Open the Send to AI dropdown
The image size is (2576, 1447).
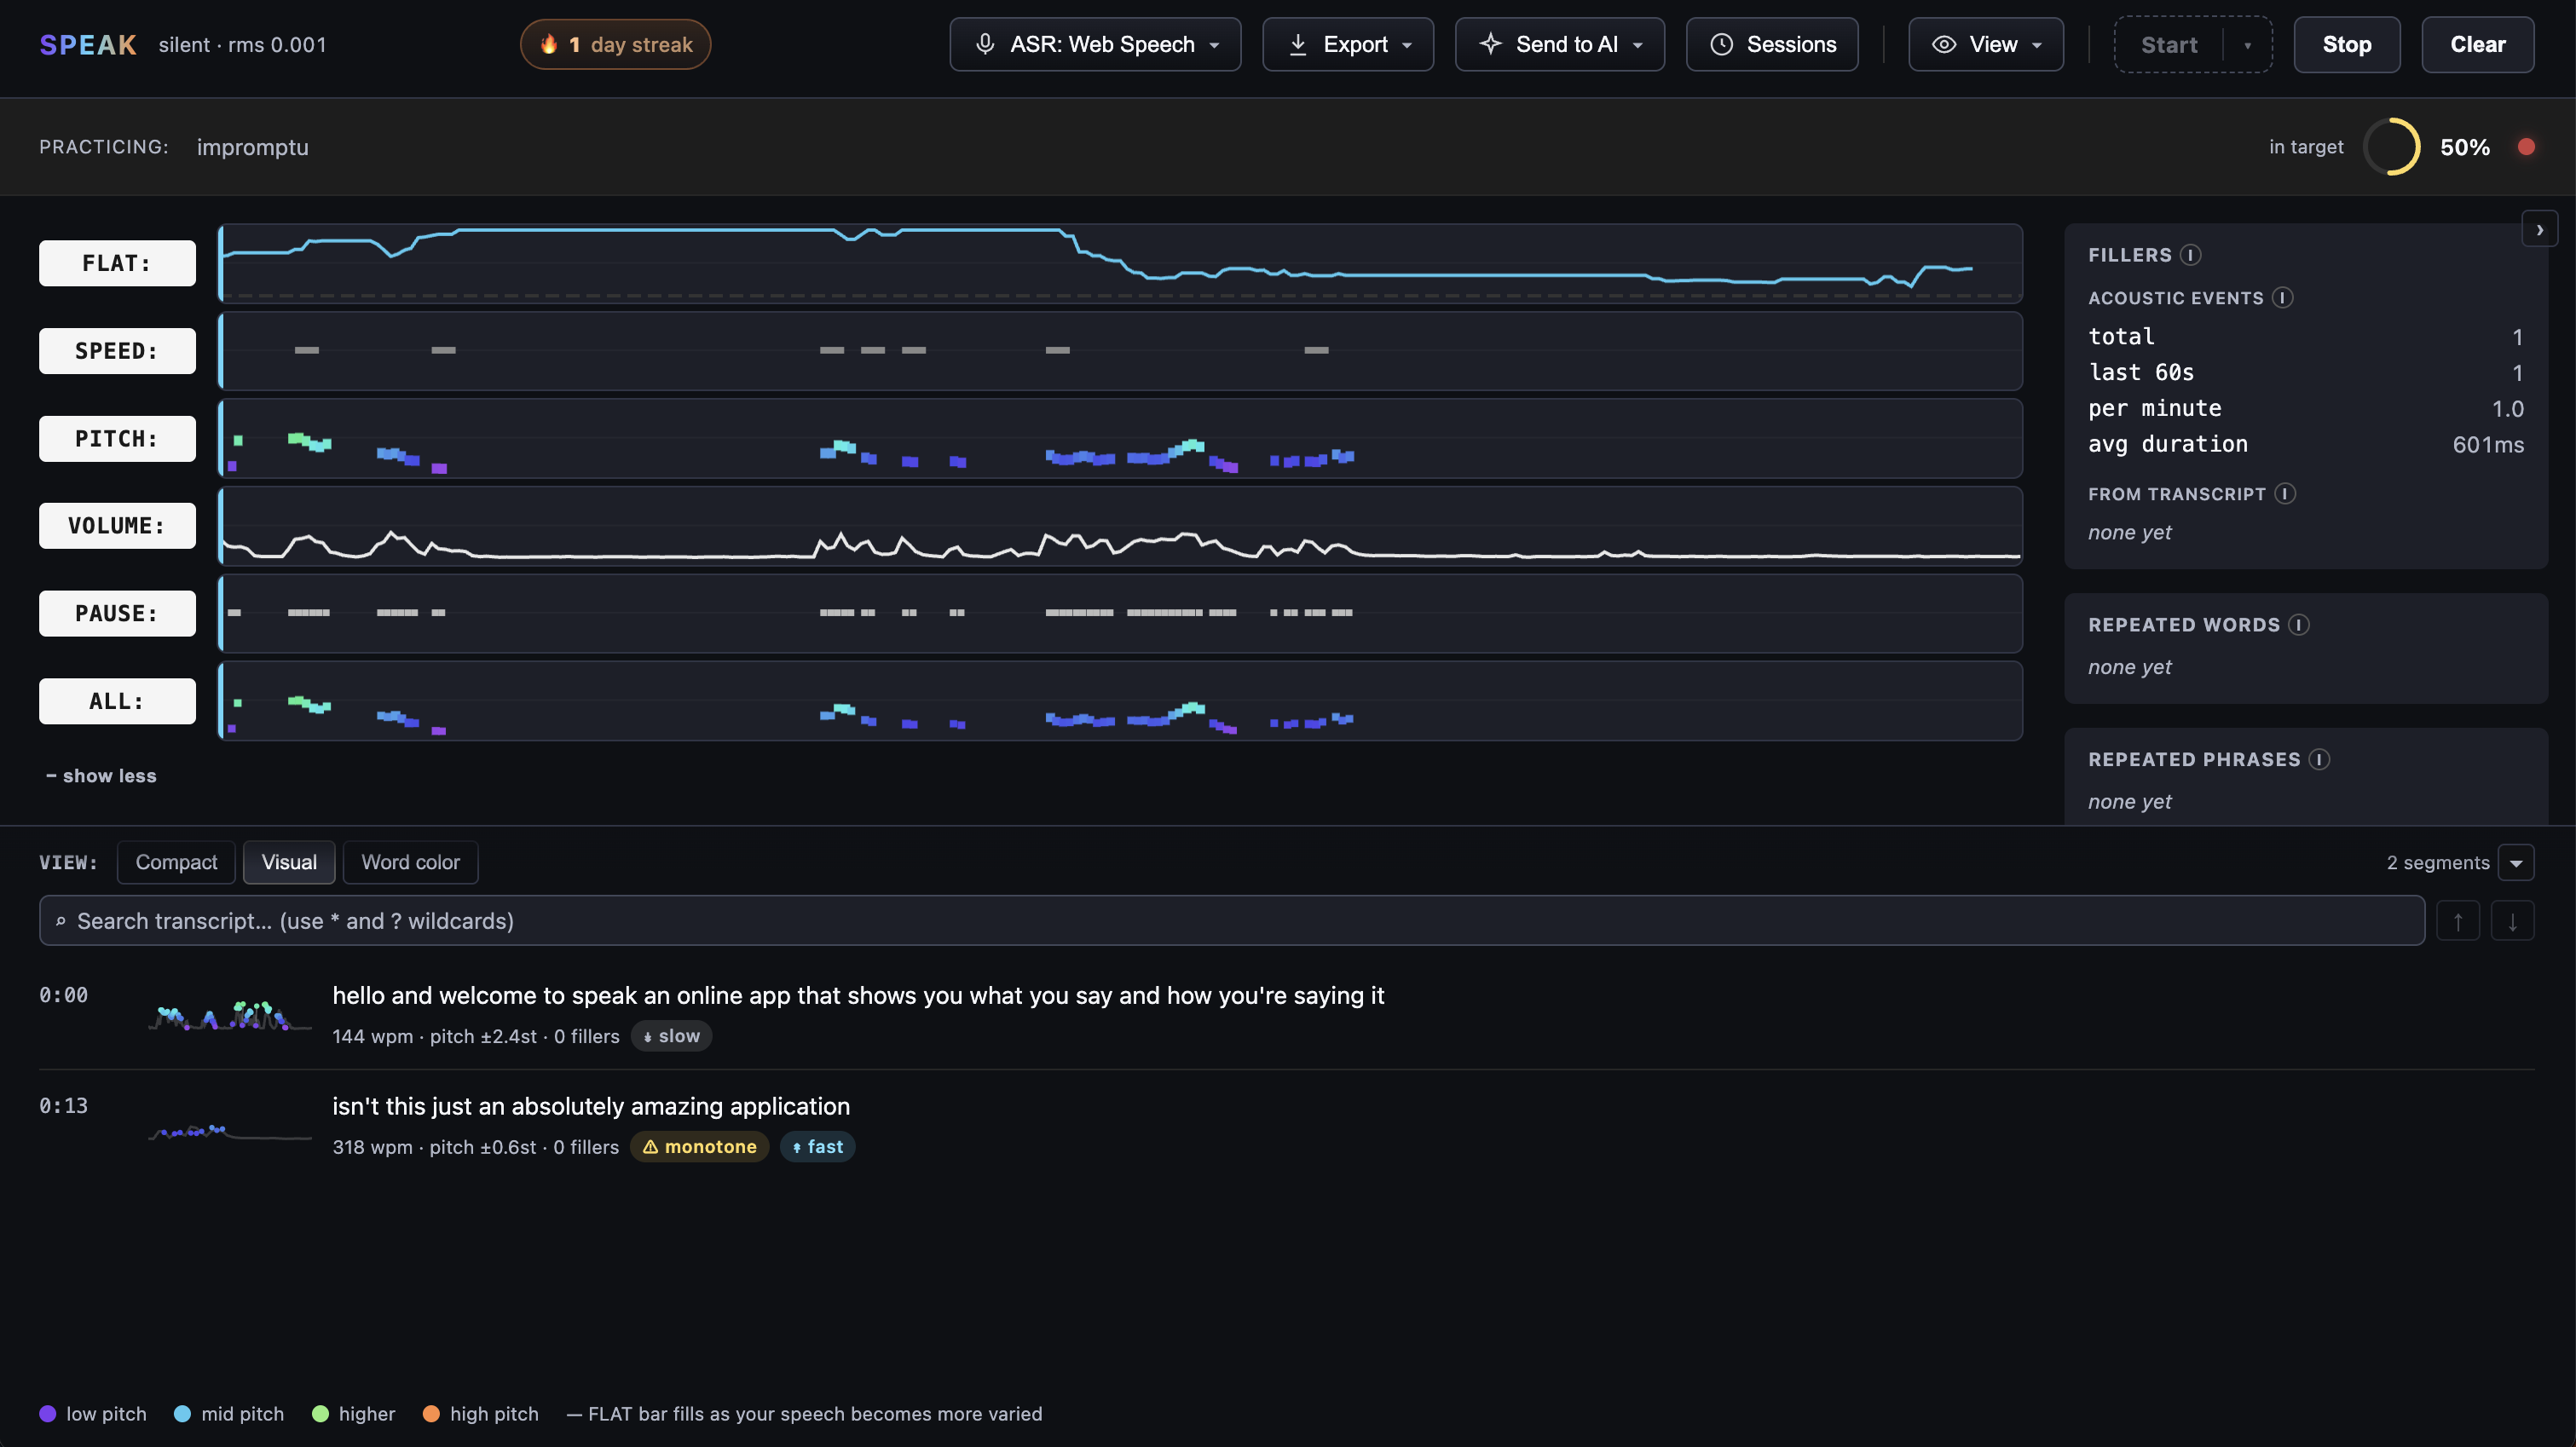coord(1559,44)
